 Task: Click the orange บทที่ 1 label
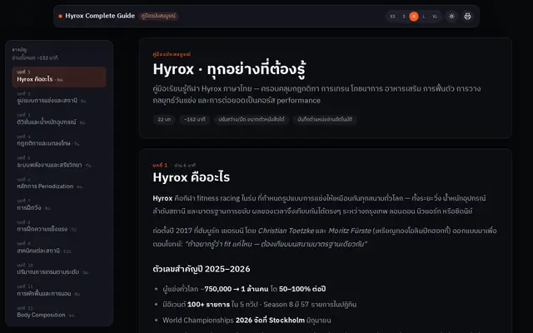click(x=160, y=165)
